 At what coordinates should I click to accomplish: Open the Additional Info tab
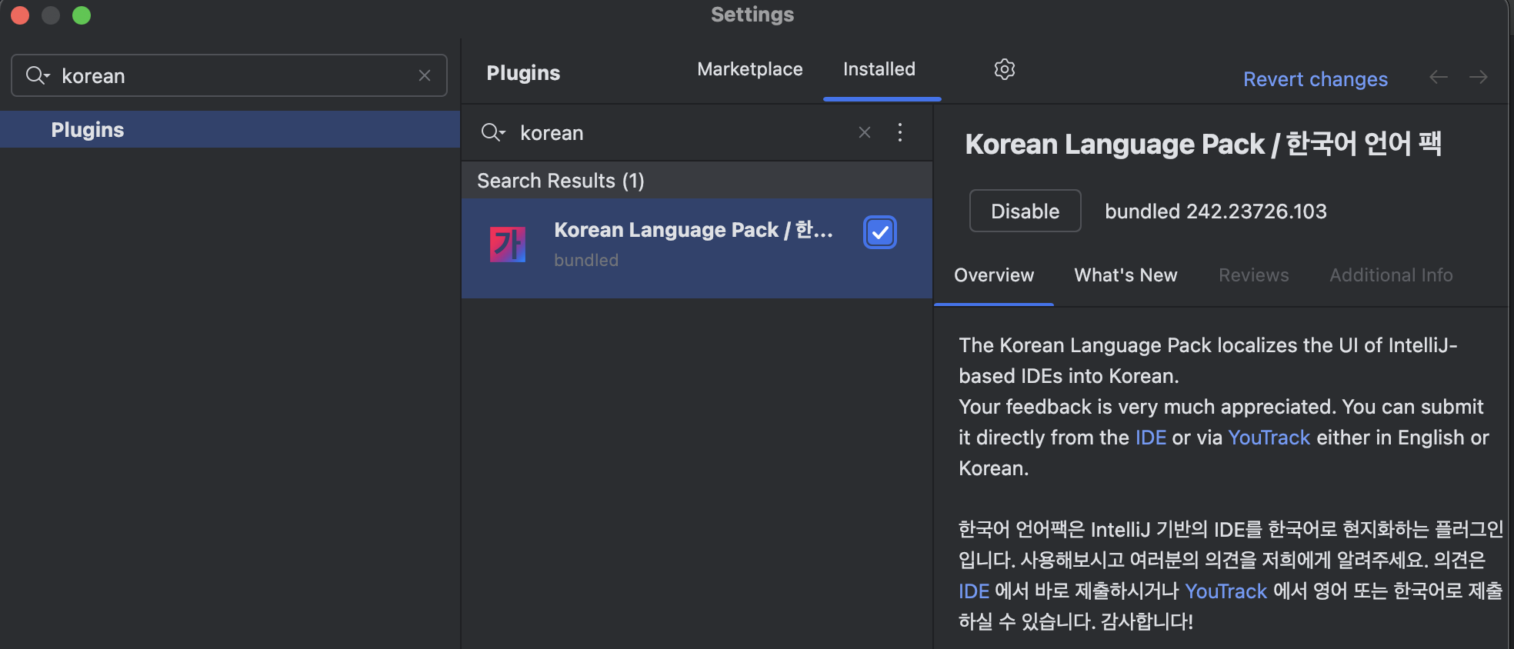[1391, 275]
